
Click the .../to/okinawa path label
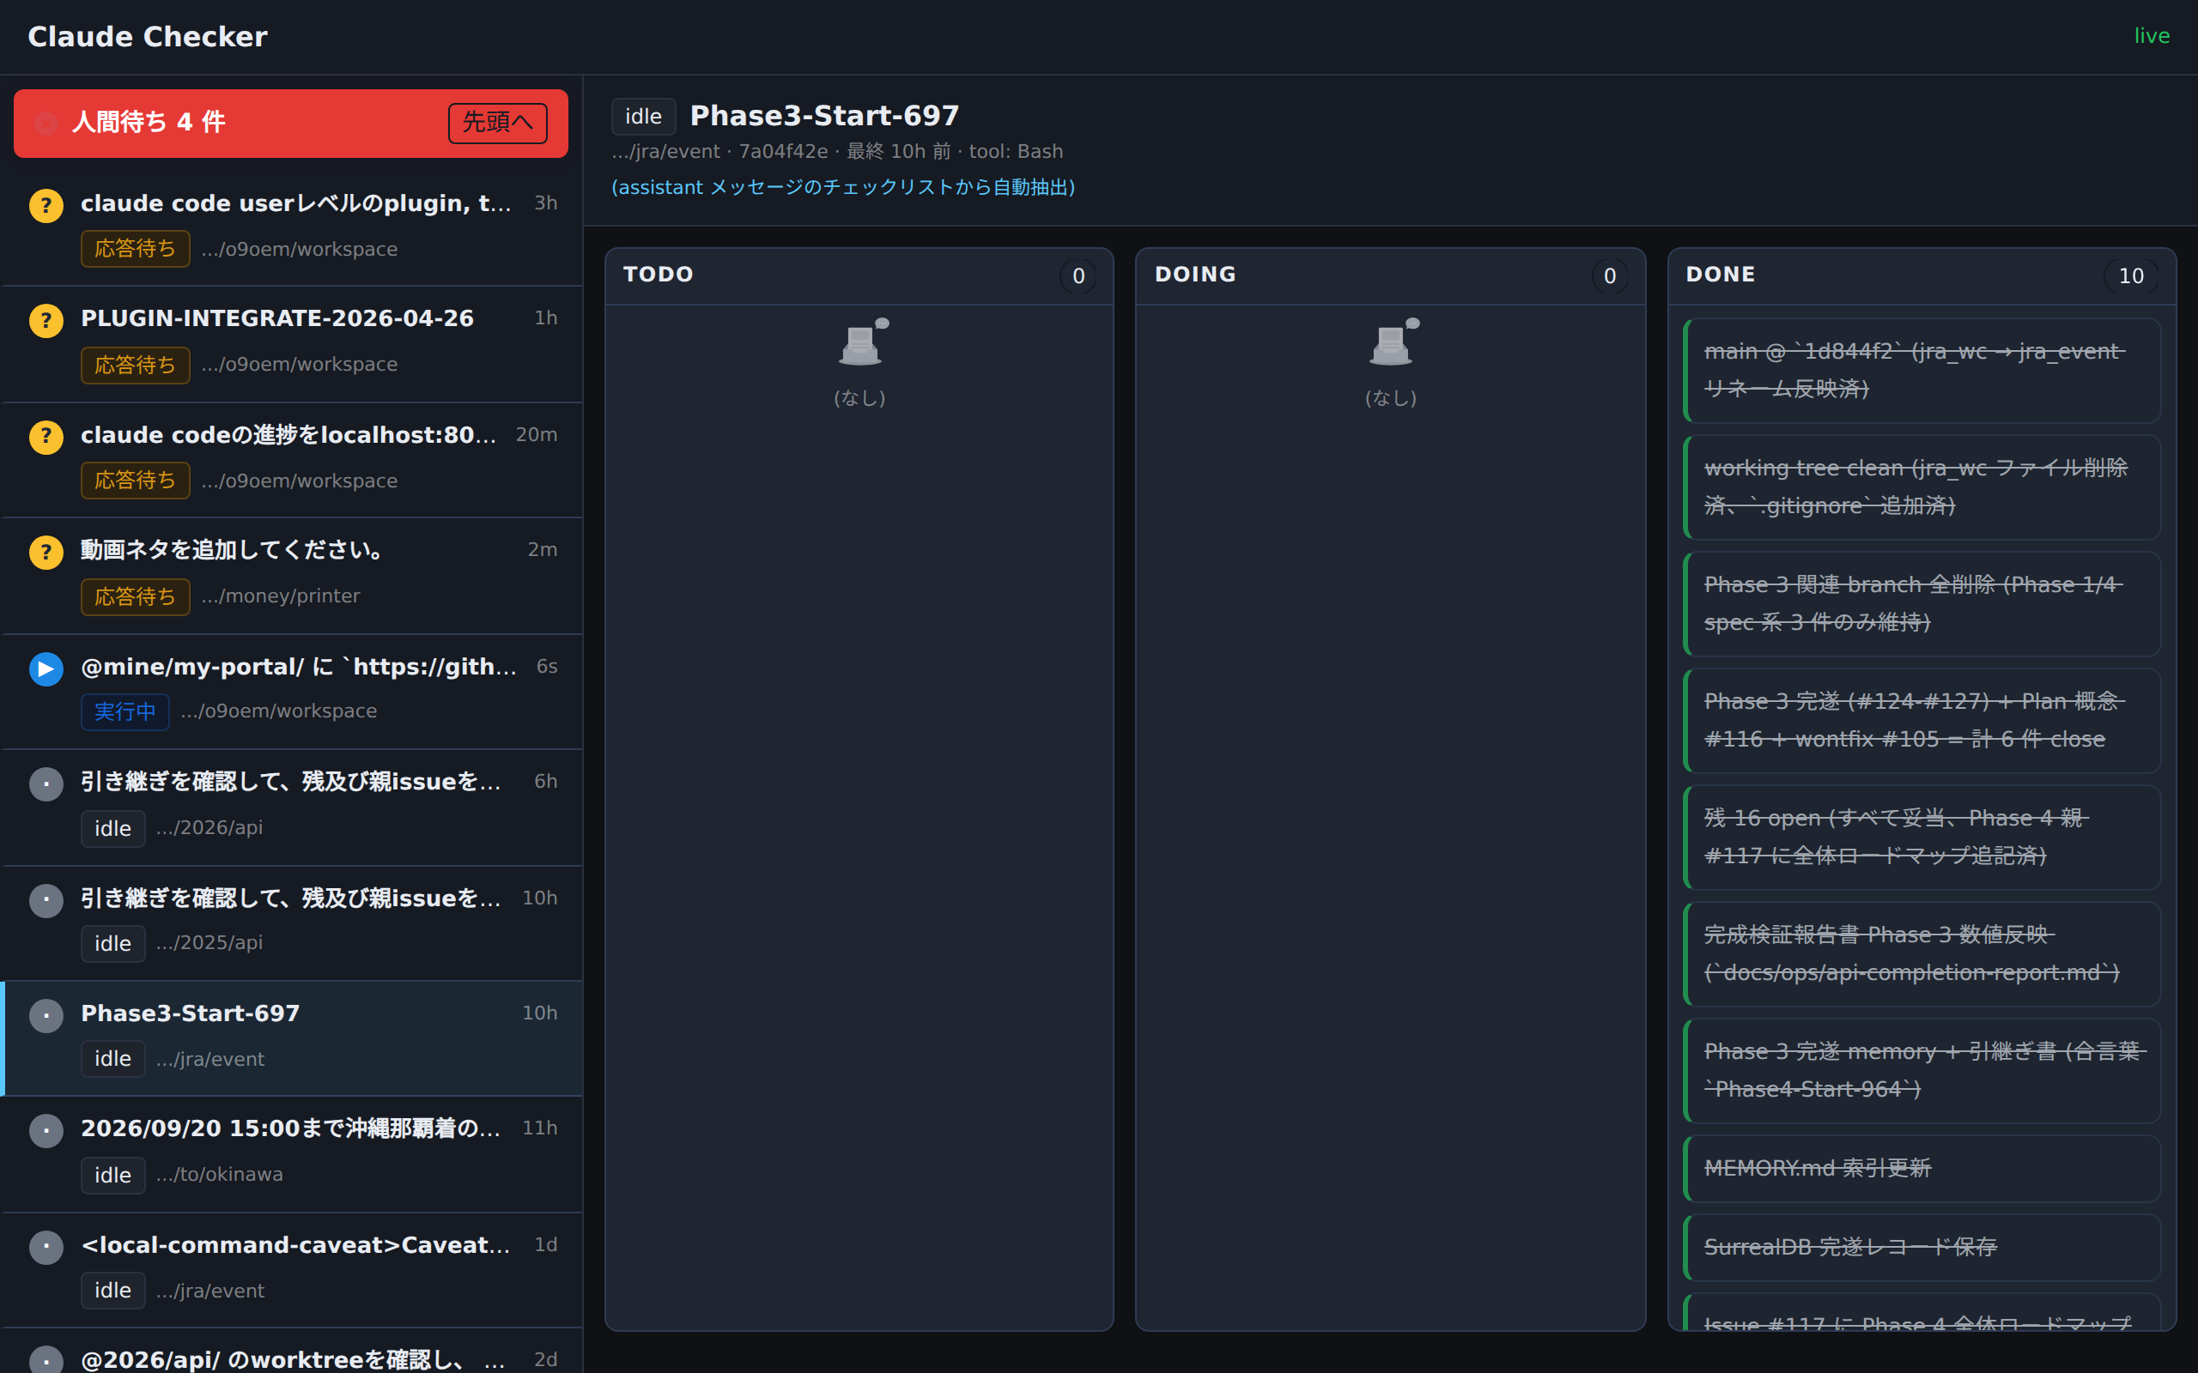pyautogui.click(x=219, y=1175)
